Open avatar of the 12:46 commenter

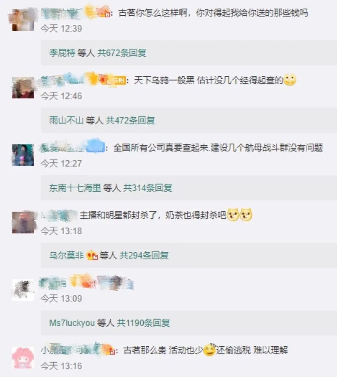point(23,87)
